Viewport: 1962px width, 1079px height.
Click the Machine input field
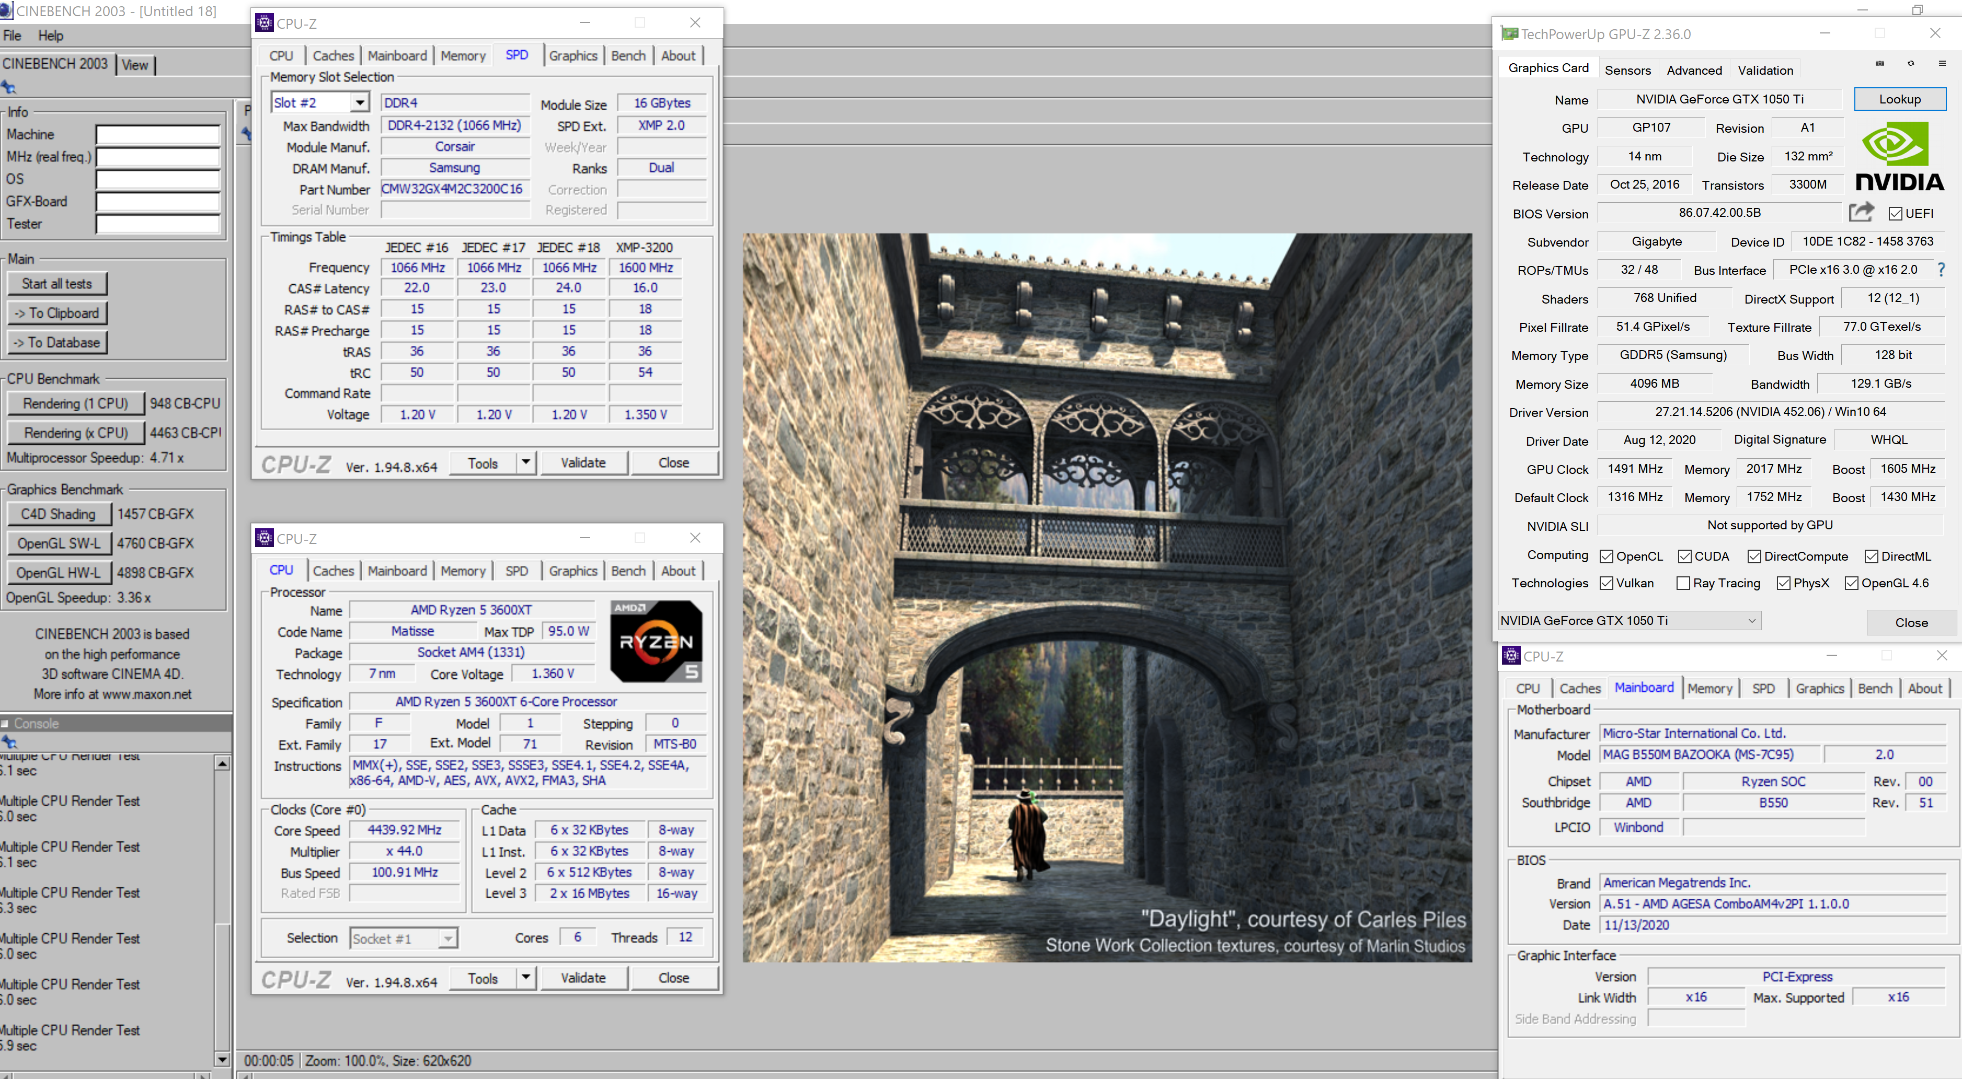tap(158, 135)
